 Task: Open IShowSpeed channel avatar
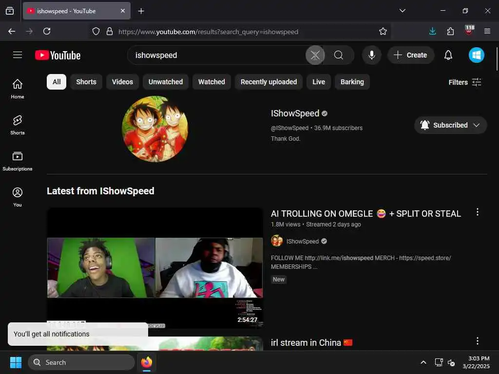(154, 129)
